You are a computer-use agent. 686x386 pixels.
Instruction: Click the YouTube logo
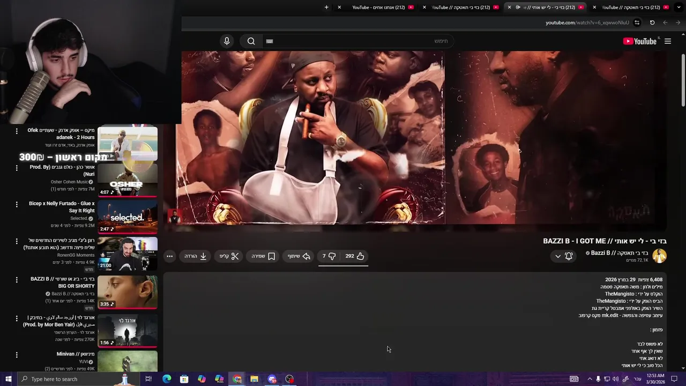639,41
